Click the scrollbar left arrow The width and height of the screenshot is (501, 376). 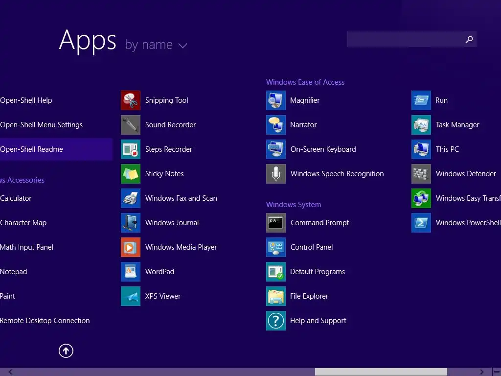point(11,372)
